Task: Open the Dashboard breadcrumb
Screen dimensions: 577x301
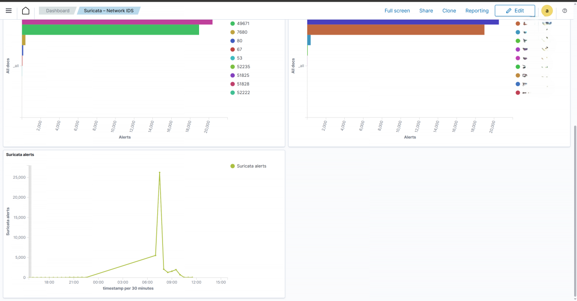Action: pos(58,10)
